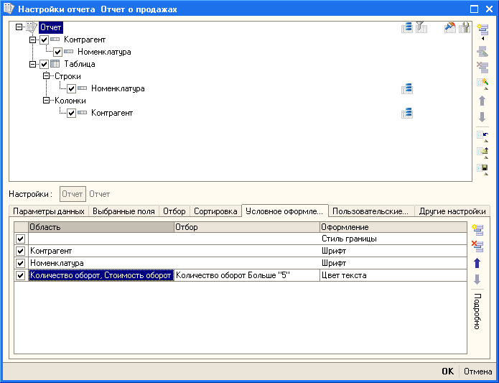Add a new conditional formatting item
Screen dimensions: 499x383
pos(478,229)
